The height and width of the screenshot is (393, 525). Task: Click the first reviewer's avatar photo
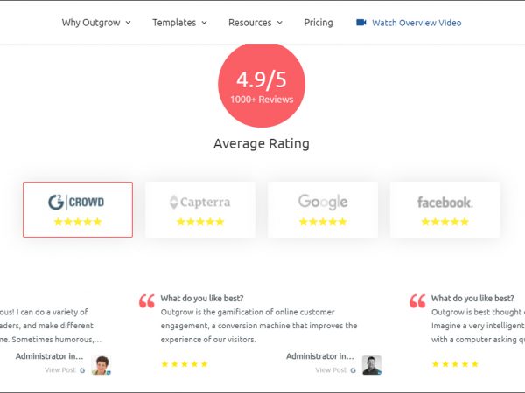[x=101, y=365]
